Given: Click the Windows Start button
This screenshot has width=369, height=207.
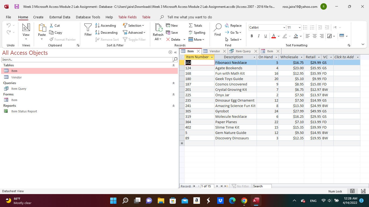Looking at the screenshot, I should [113, 201].
